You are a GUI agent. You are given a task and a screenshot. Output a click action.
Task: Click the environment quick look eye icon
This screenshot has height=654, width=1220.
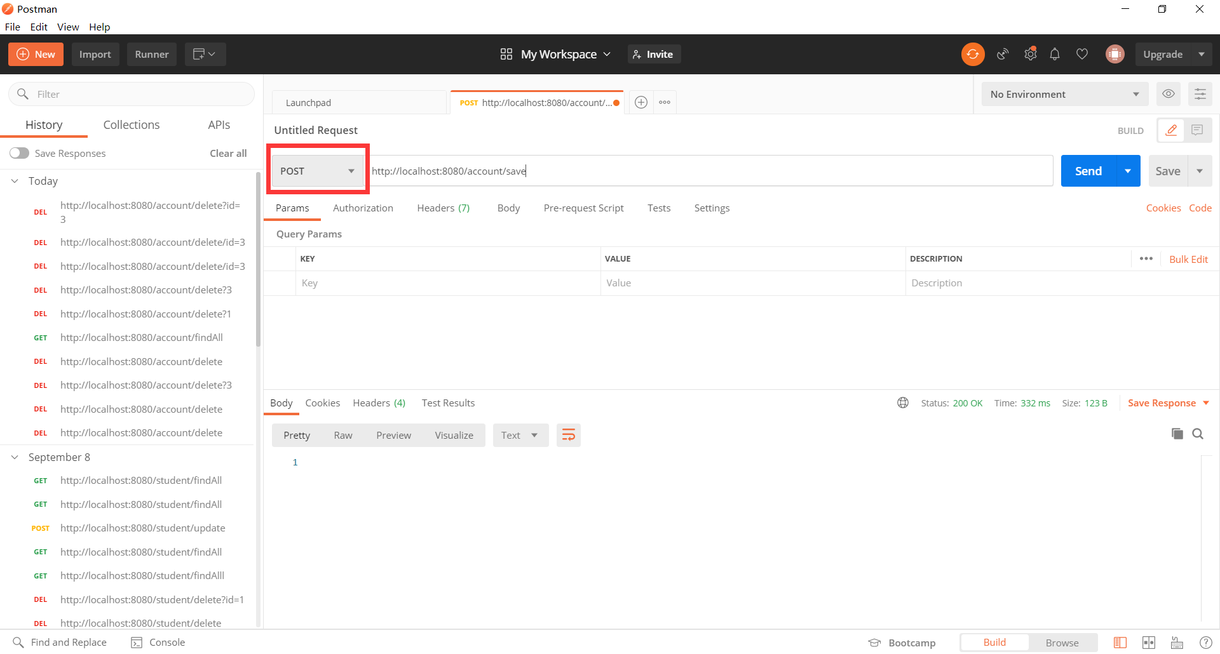coord(1168,94)
